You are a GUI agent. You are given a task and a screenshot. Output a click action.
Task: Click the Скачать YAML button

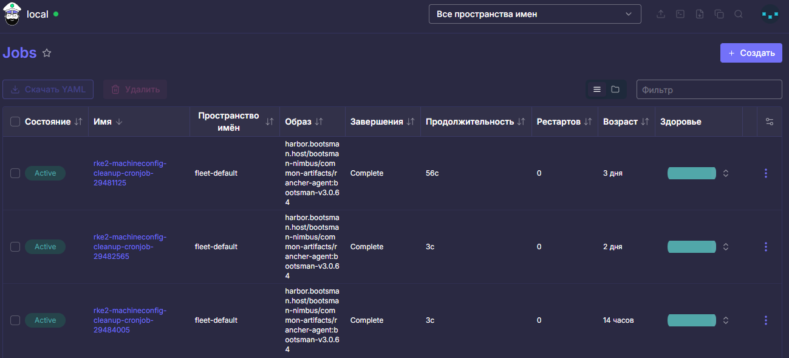(x=49, y=89)
